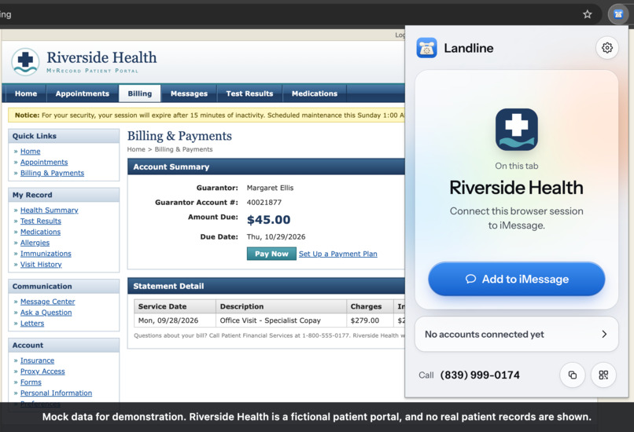Click the Pay Now button
Screen dimensions: 634x432
(x=271, y=254)
